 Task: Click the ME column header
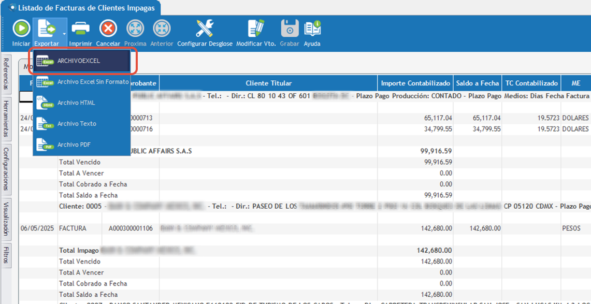576,83
